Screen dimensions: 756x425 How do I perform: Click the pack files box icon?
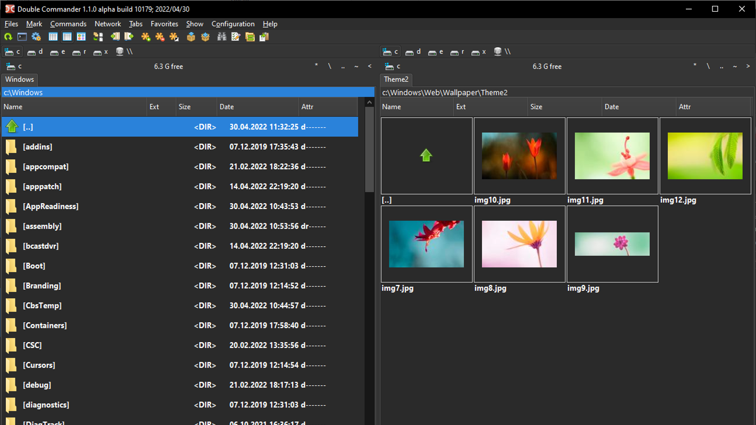click(191, 37)
